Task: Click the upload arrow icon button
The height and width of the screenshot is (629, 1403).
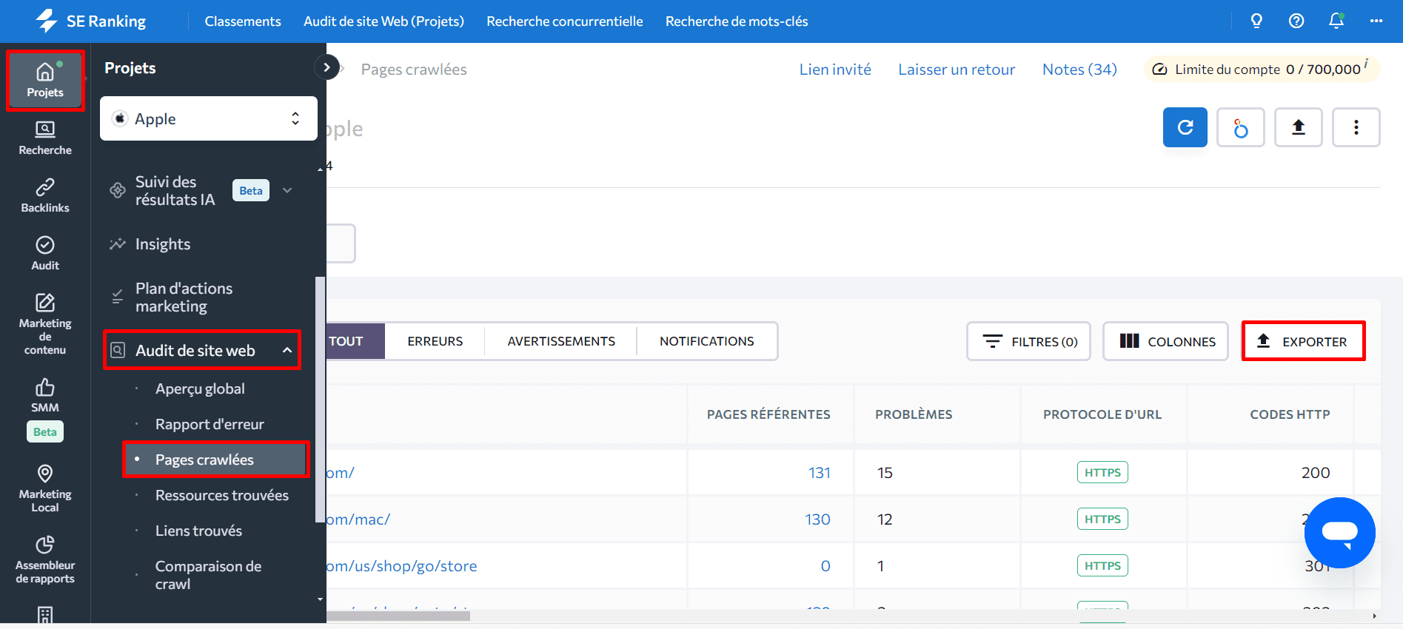Action: (1299, 127)
